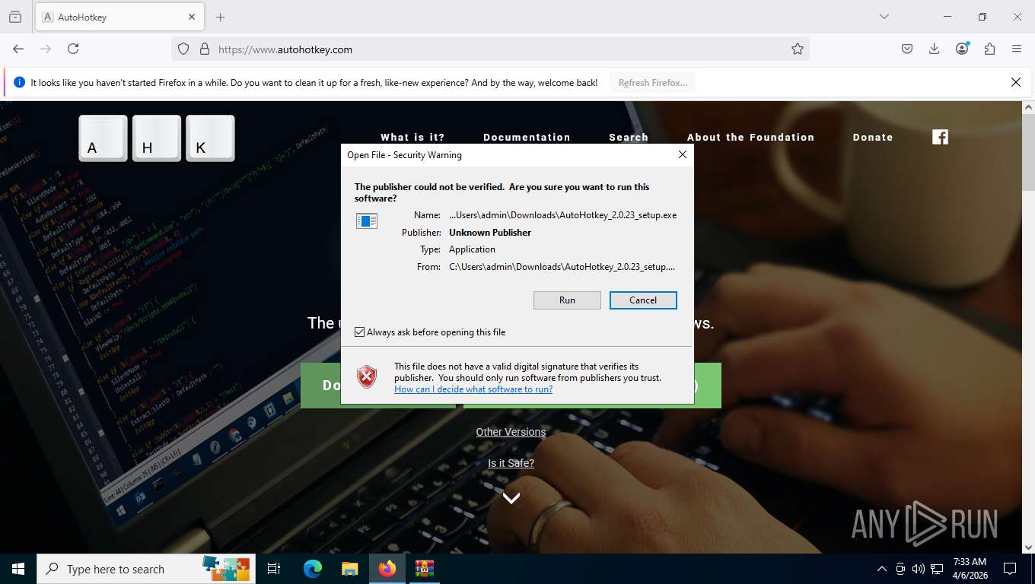
Task: Show hidden system tray icons
Action: (x=882, y=569)
